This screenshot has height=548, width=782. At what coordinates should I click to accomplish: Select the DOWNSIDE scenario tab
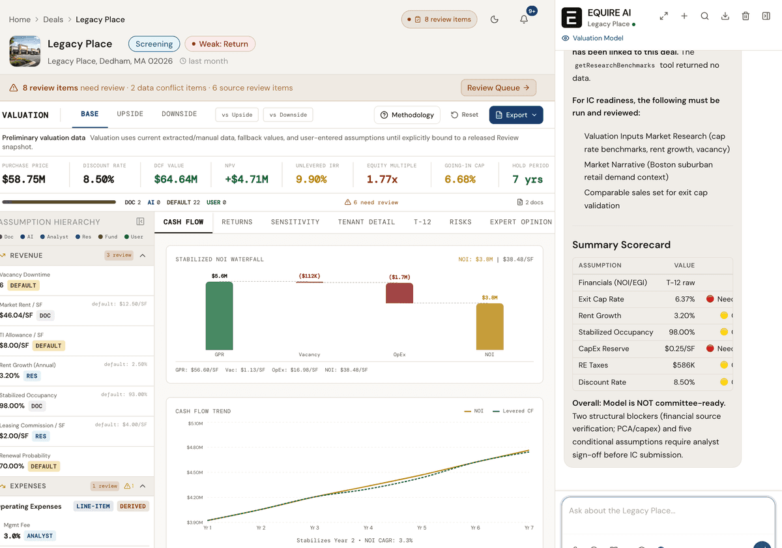pos(179,114)
